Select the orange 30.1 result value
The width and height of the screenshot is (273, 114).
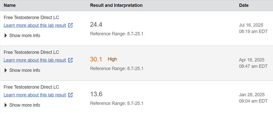pyautogui.click(x=96, y=59)
